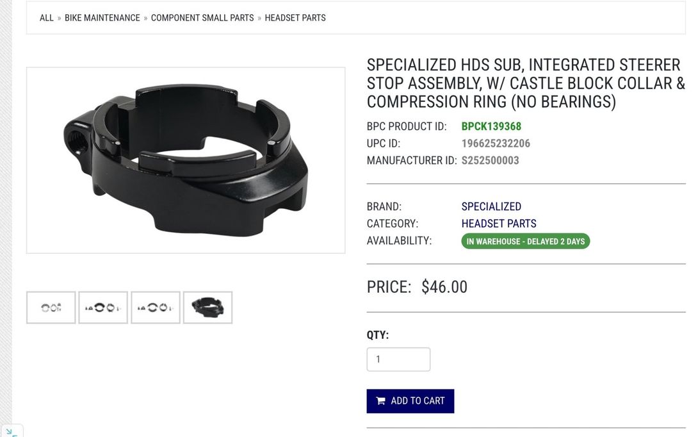Open BIKE MAINTENANCE breadcrumb link
This screenshot has width=698, height=437.
click(102, 18)
